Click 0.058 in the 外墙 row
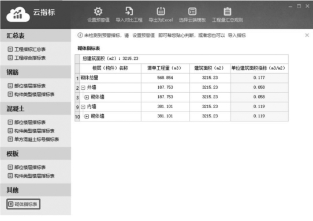 (x=259, y=87)
